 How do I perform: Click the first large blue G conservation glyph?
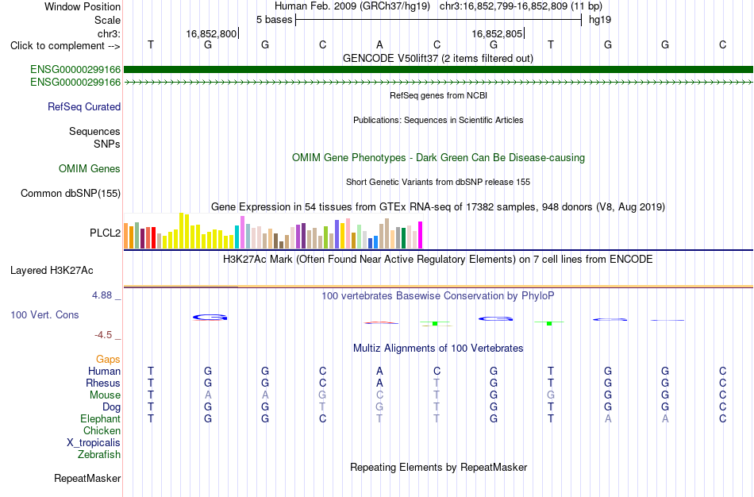[x=210, y=317]
